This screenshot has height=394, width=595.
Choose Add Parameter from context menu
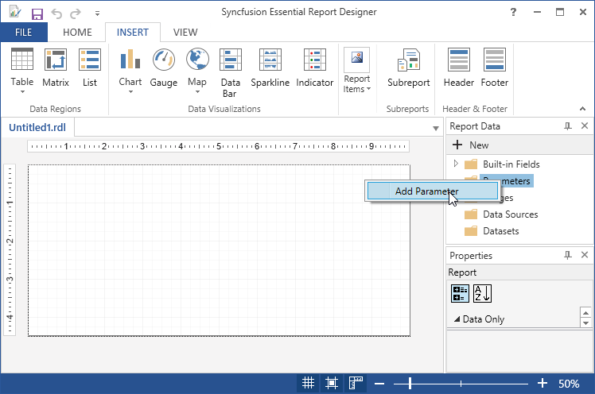pos(432,191)
